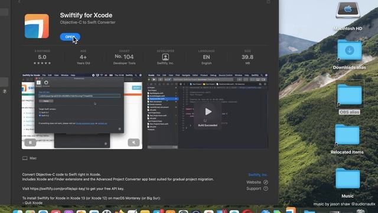This screenshot has width=378, height=213.
Task: Click the sidebar help question mark icon
Action: tap(4, 92)
